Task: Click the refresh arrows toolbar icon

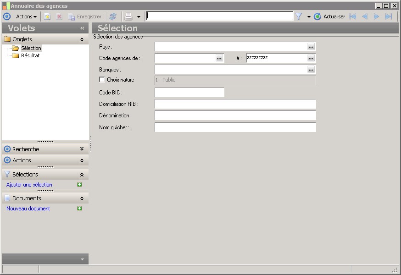Action: point(113,16)
